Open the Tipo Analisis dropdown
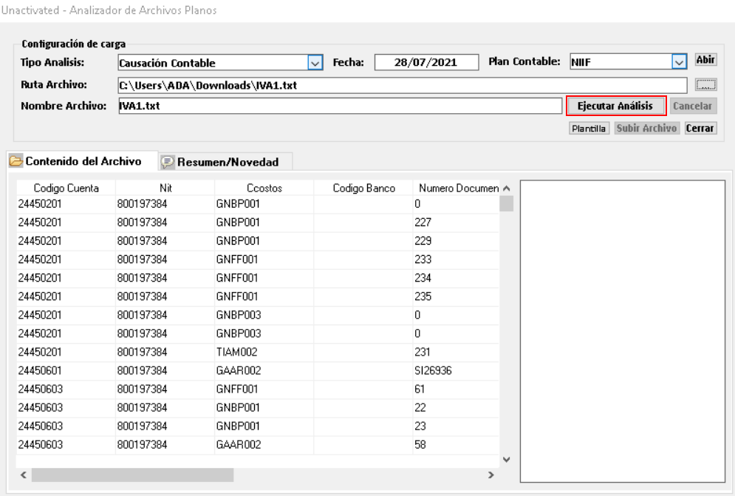The width and height of the screenshot is (735, 496). 315,64
